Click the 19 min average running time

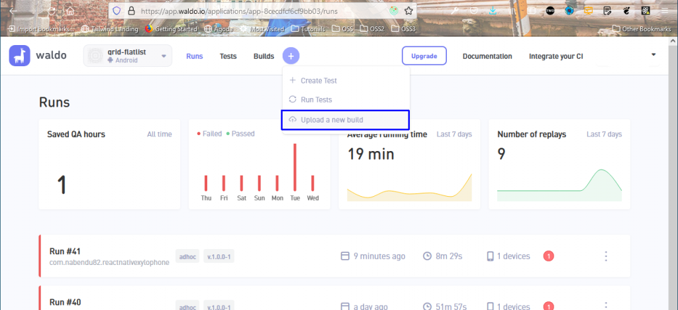371,154
